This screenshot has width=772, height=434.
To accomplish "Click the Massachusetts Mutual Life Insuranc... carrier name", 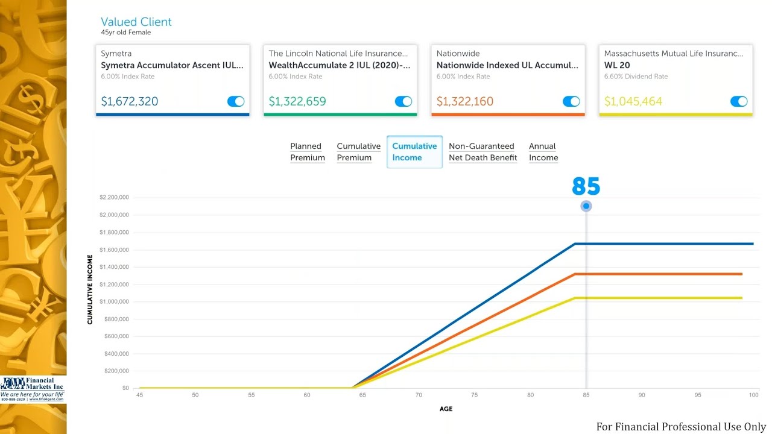I will (x=674, y=54).
